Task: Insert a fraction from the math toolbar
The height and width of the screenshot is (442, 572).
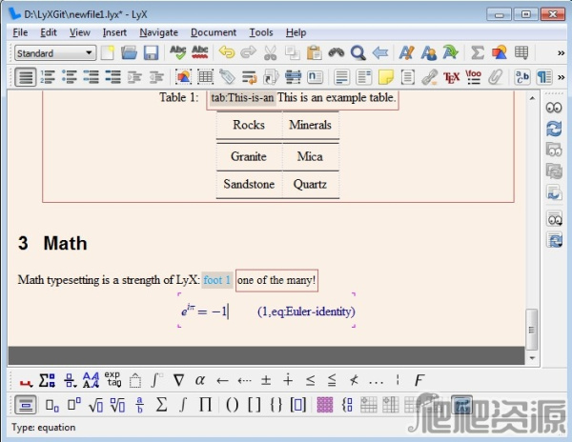Action: click(x=139, y=405)
